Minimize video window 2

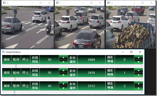point(134,3)
